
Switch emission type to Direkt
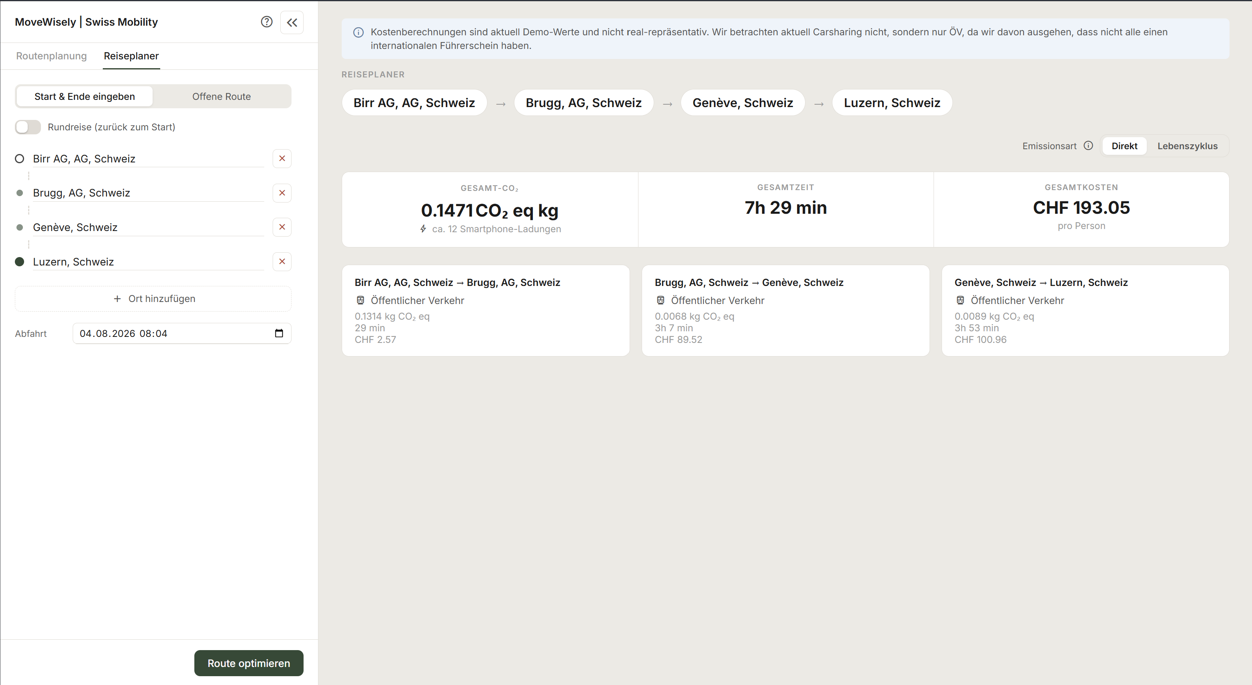click(1124, 146)
